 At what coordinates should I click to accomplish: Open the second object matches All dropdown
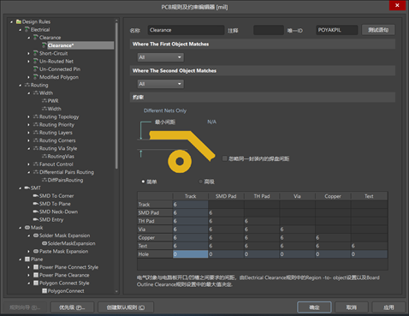(161, 84)
